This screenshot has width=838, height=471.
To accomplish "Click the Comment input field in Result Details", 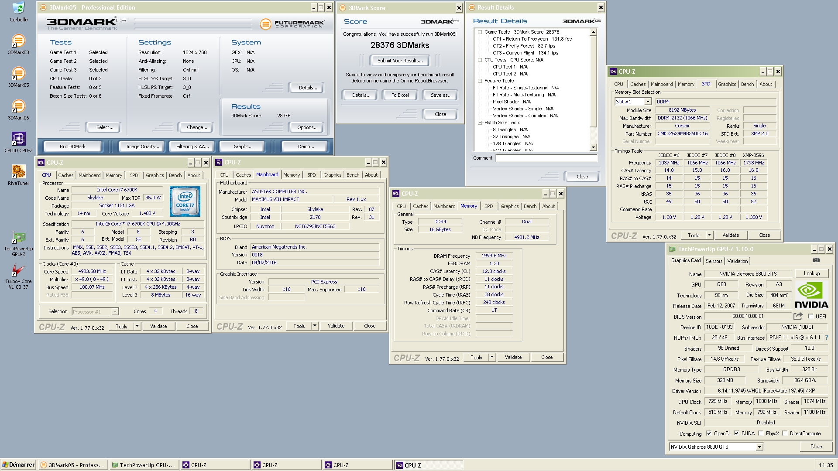I will pyautogui.click(x=546, y=158).
